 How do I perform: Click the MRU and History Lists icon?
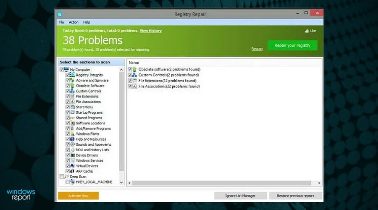tap(72, 150)
